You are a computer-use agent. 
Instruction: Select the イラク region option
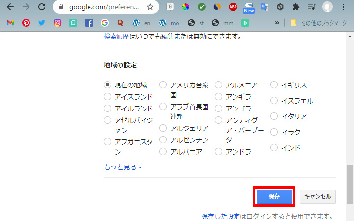(274, 132)
